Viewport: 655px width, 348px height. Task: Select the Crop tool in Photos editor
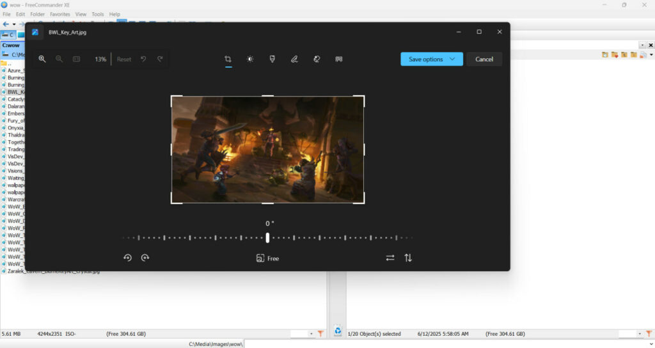click(x=228, y=59)
